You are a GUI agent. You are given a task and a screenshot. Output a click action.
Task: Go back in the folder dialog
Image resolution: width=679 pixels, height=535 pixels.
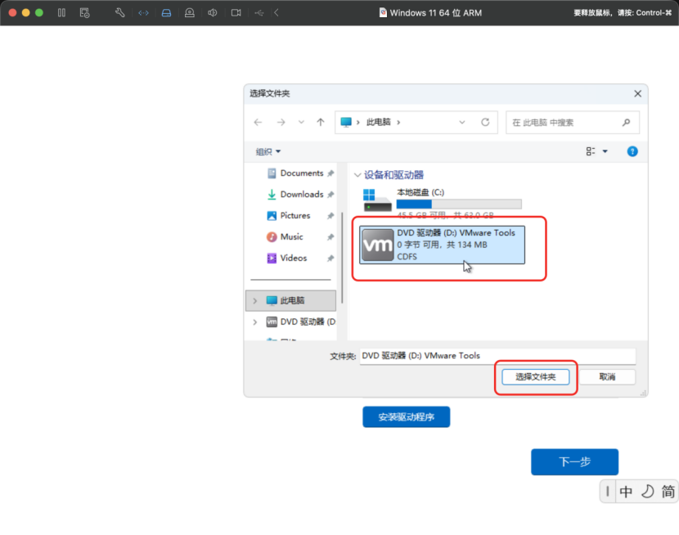coord(258,123)
